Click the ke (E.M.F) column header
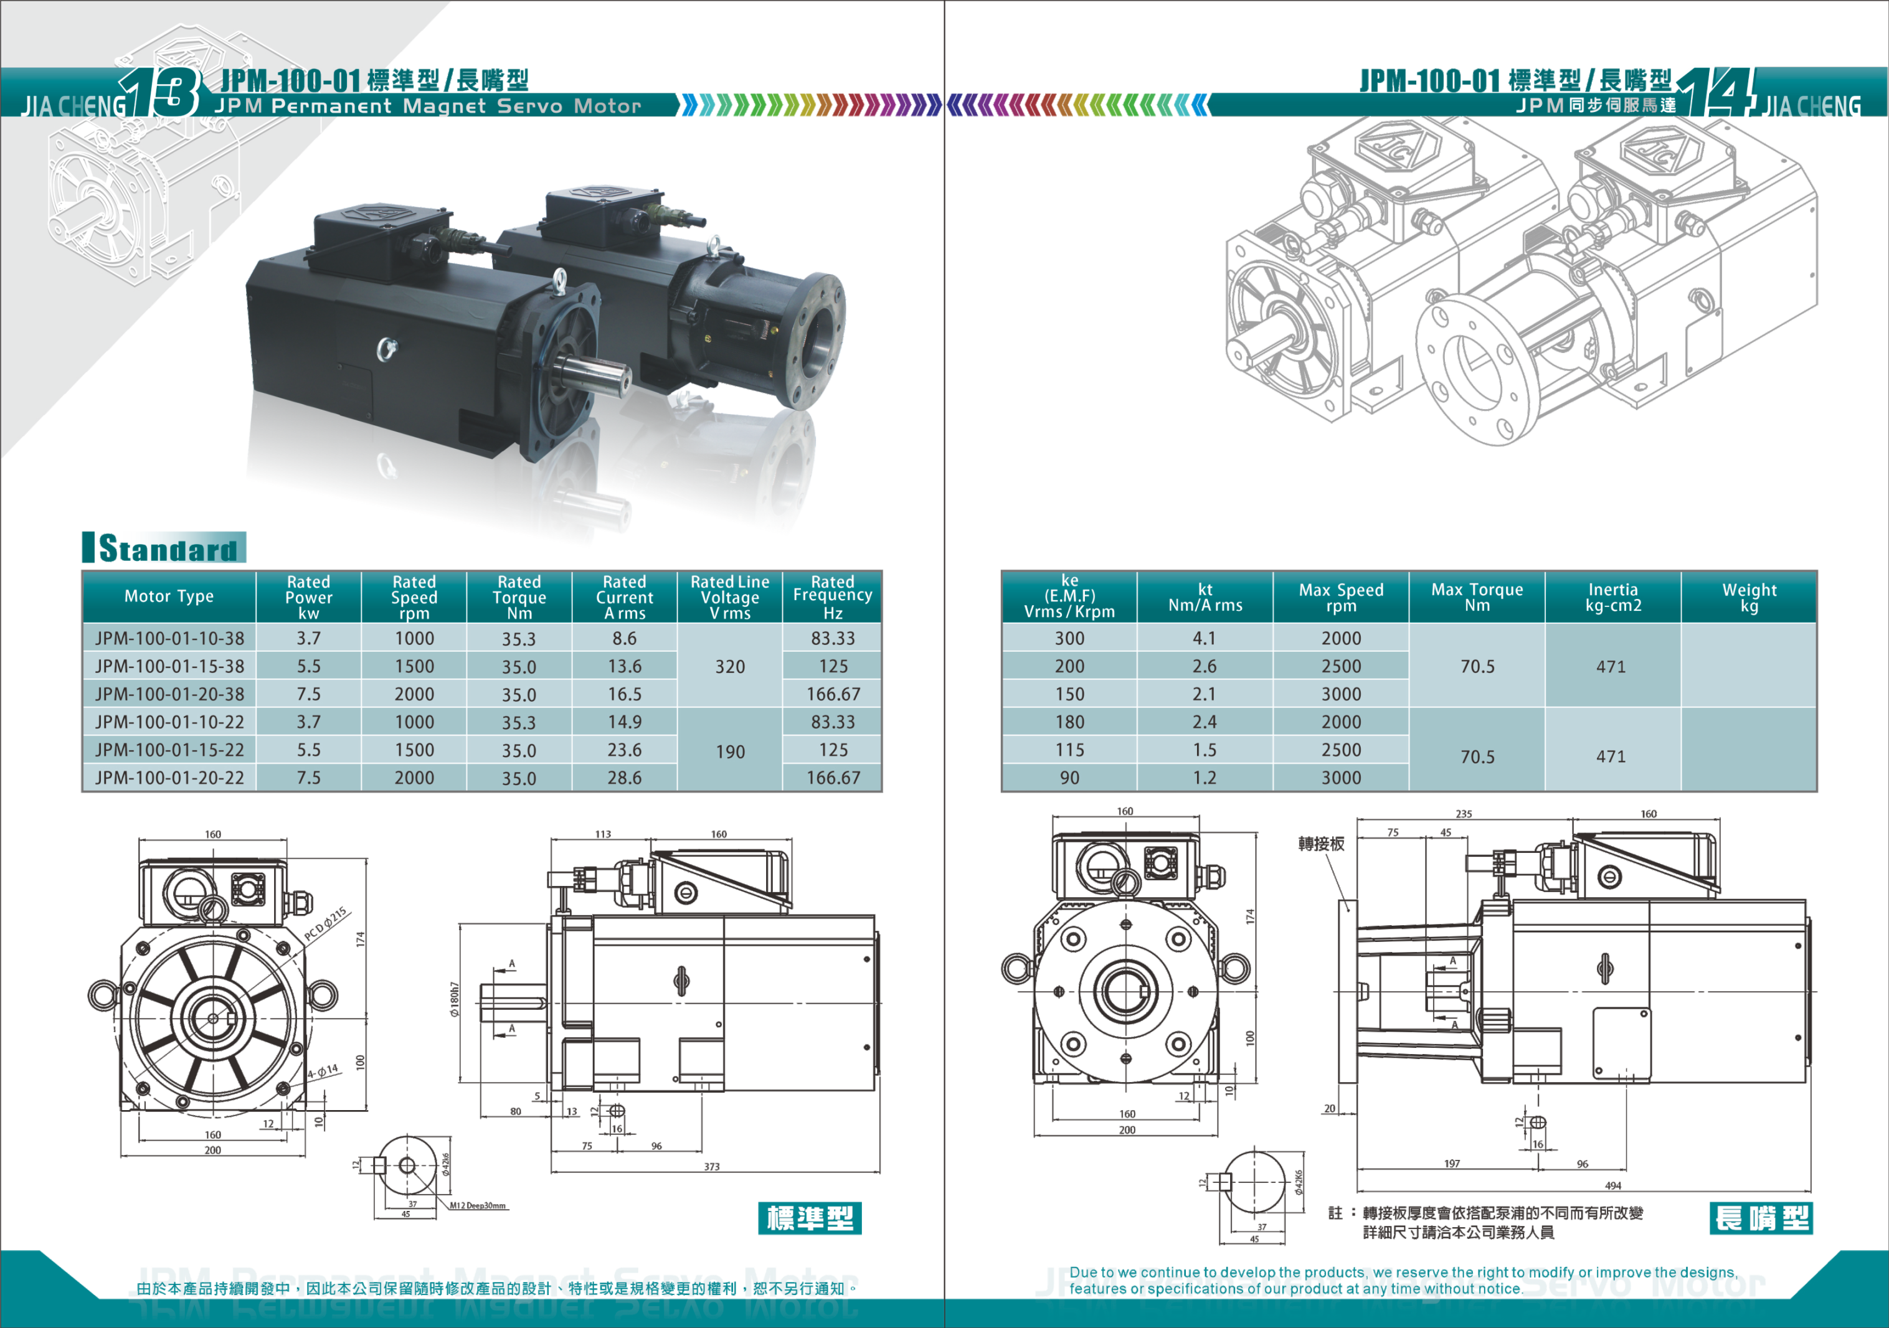The image size is (1889, 1328). point(1069,596)
